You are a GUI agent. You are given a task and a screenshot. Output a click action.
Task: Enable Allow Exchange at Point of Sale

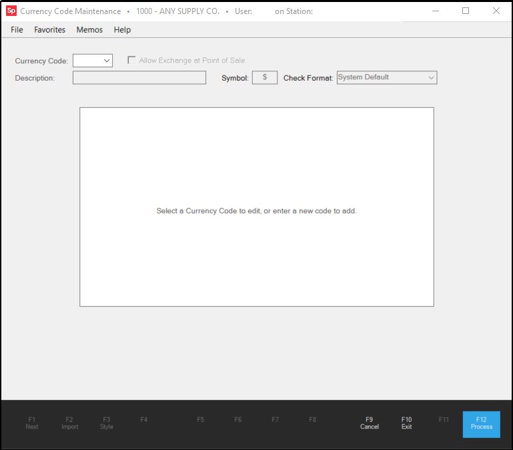click(x=131, y=60)
